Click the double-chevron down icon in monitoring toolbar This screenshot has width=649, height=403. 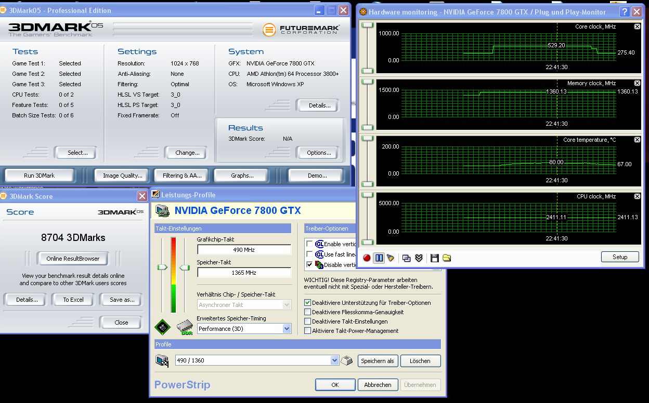click(x=419, y=258)
